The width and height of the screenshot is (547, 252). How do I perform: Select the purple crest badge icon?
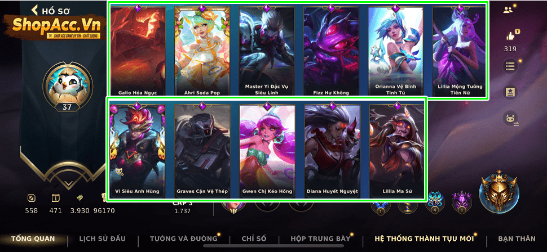[462, 202]
